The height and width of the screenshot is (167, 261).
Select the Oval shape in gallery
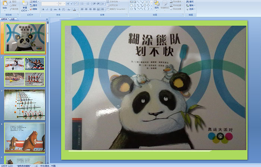(148, 2)
